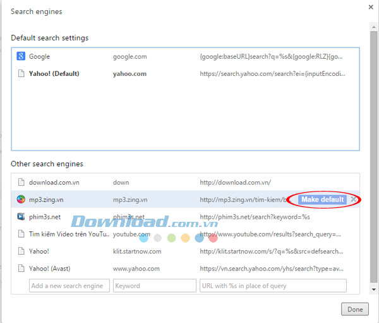Select the phim3s.net engine name

(x=45, y=217)
